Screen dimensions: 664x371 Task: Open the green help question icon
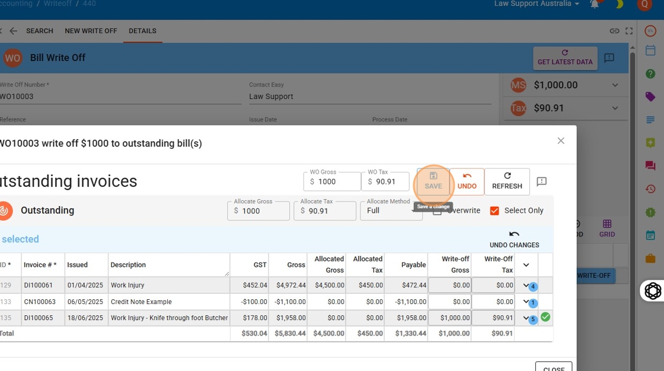(650, 73)
